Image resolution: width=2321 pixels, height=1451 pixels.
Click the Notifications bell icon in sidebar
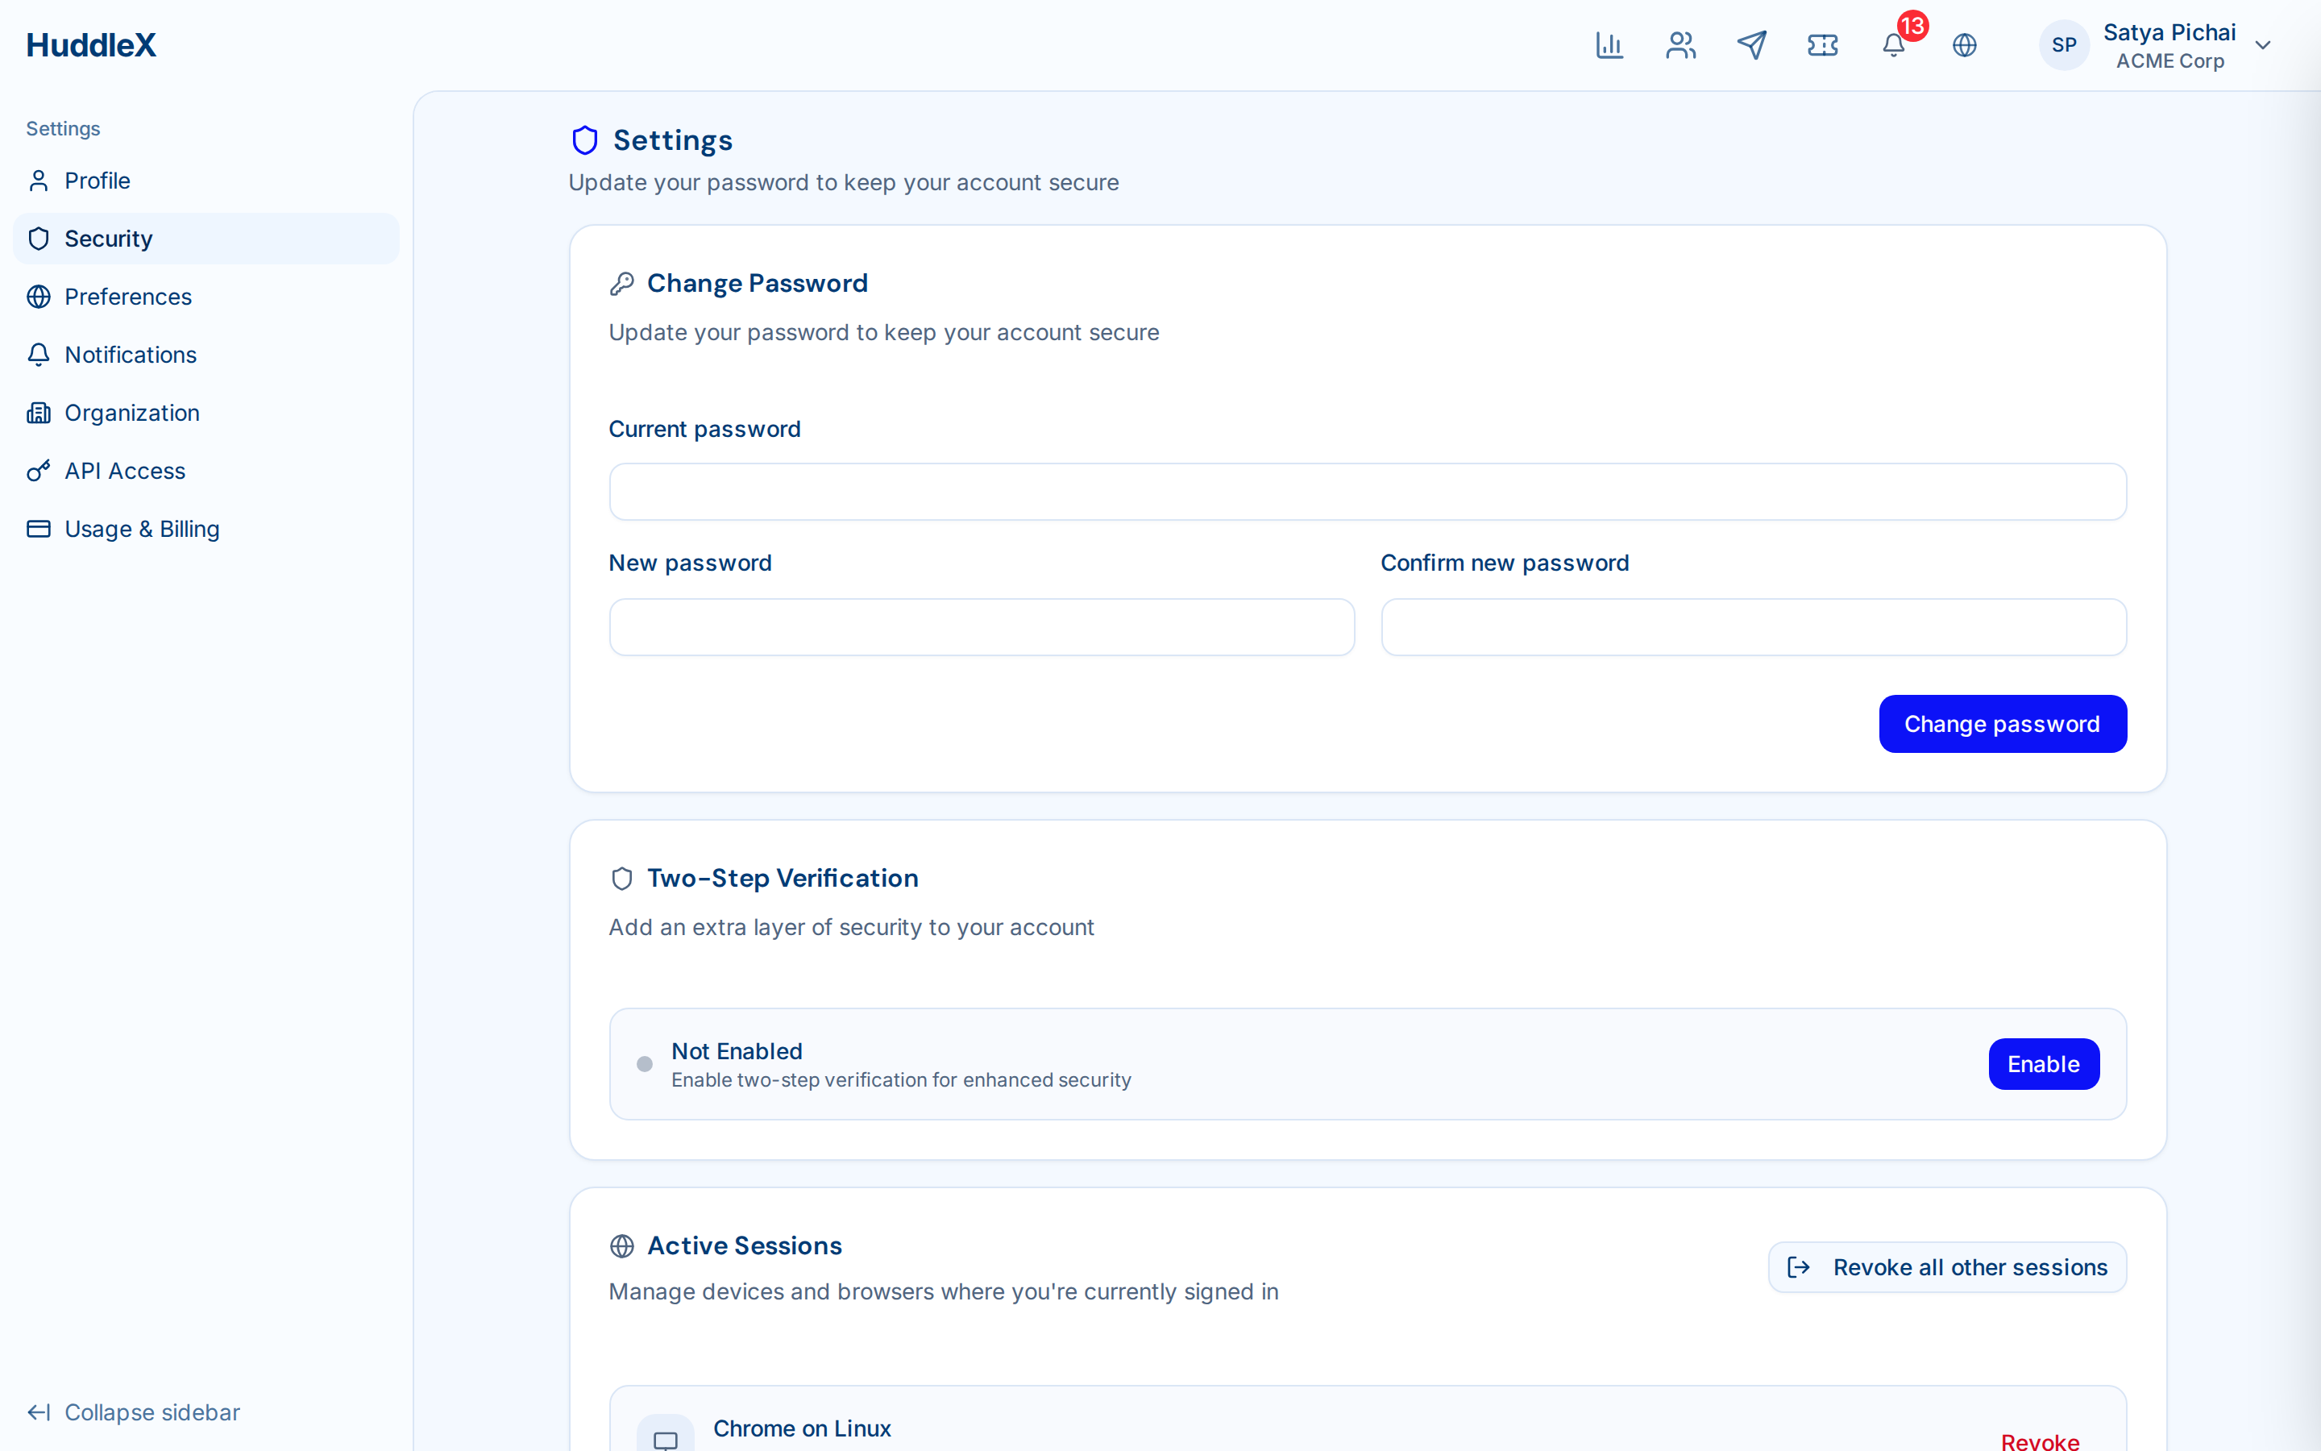pyautogui.click(x=39, y=355)
